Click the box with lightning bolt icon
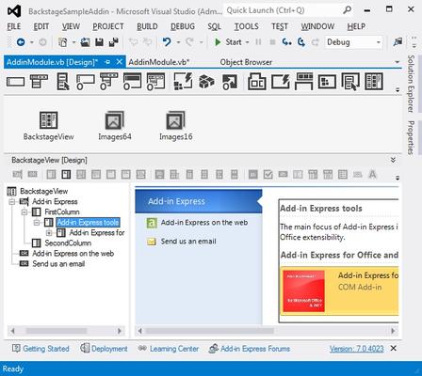This screenshot has height=376, width=422. 281,82
